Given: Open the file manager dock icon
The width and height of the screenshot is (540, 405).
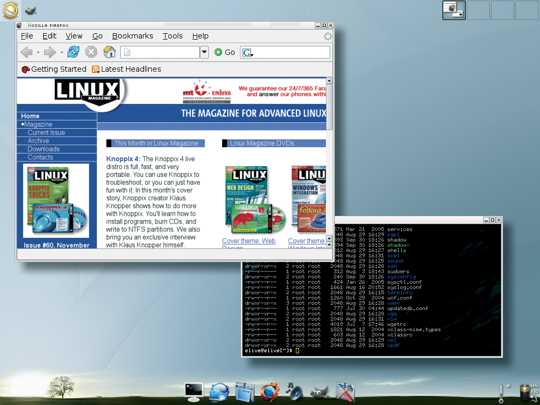Looking at the screenshot, I should 245,392.
